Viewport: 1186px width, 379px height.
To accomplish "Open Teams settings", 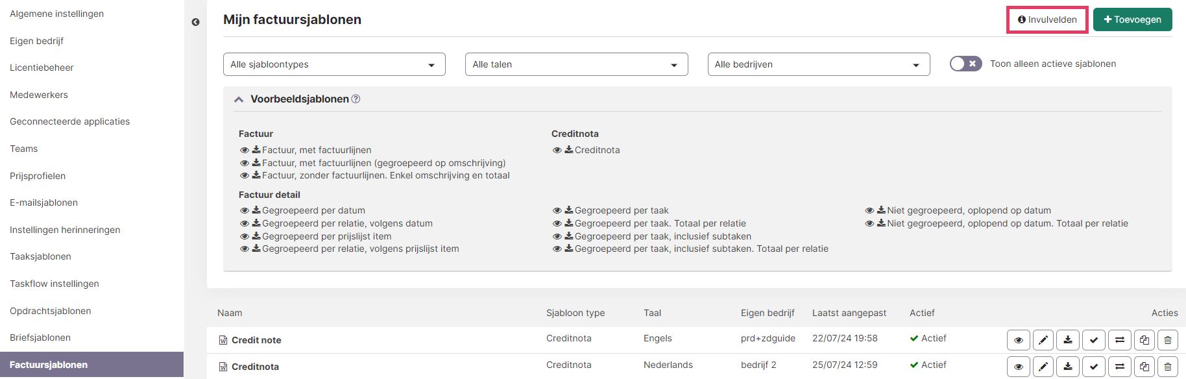I will pyautogui.click(x=24, y=149).
